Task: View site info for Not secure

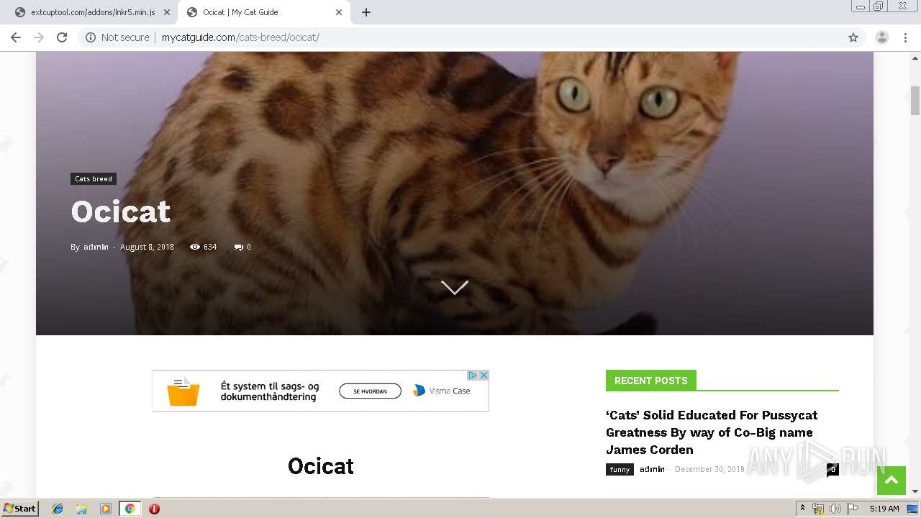Action: [117, 37]
